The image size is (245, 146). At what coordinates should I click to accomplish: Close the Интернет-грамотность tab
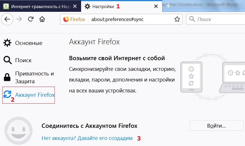(75, 6)
